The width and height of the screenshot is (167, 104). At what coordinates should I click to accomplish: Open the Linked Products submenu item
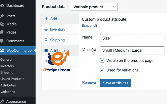(12, 79)
